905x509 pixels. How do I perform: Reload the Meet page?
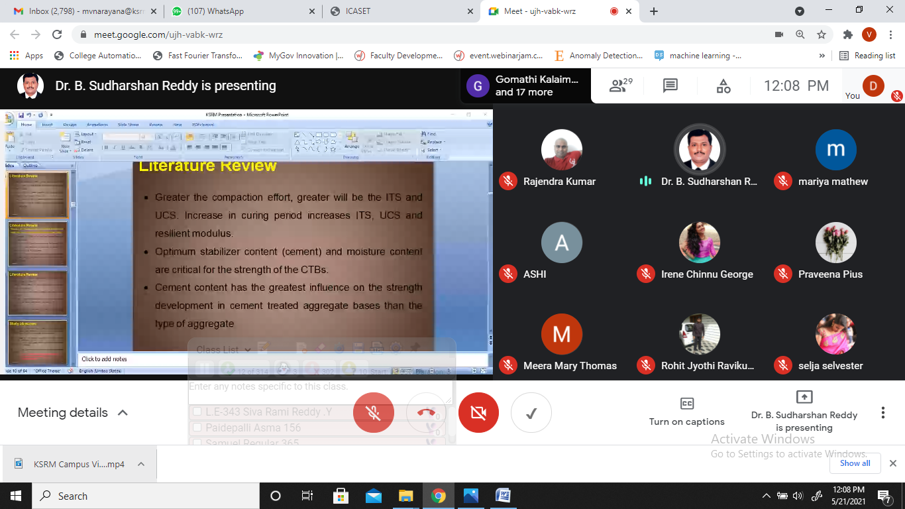(58, 34)
